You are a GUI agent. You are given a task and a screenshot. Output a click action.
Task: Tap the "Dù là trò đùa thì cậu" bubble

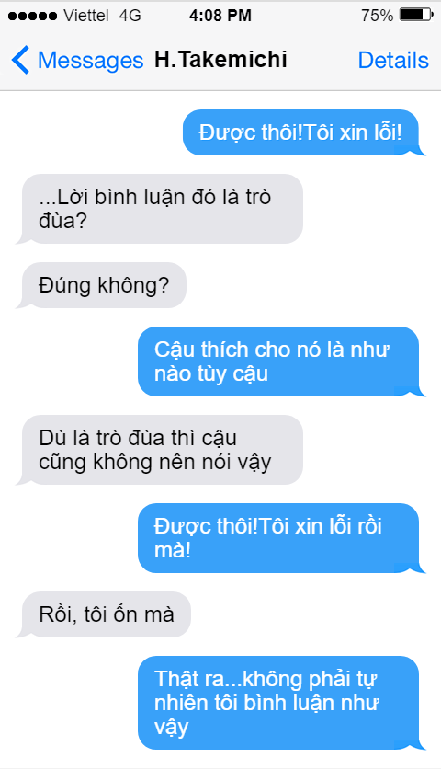click(x=160, y=450)
